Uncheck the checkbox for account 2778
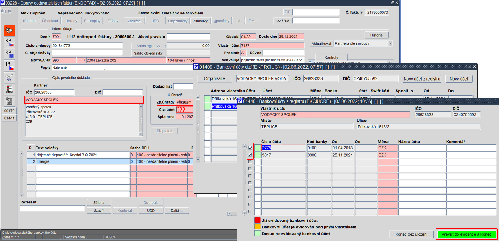 click(250, 148)
